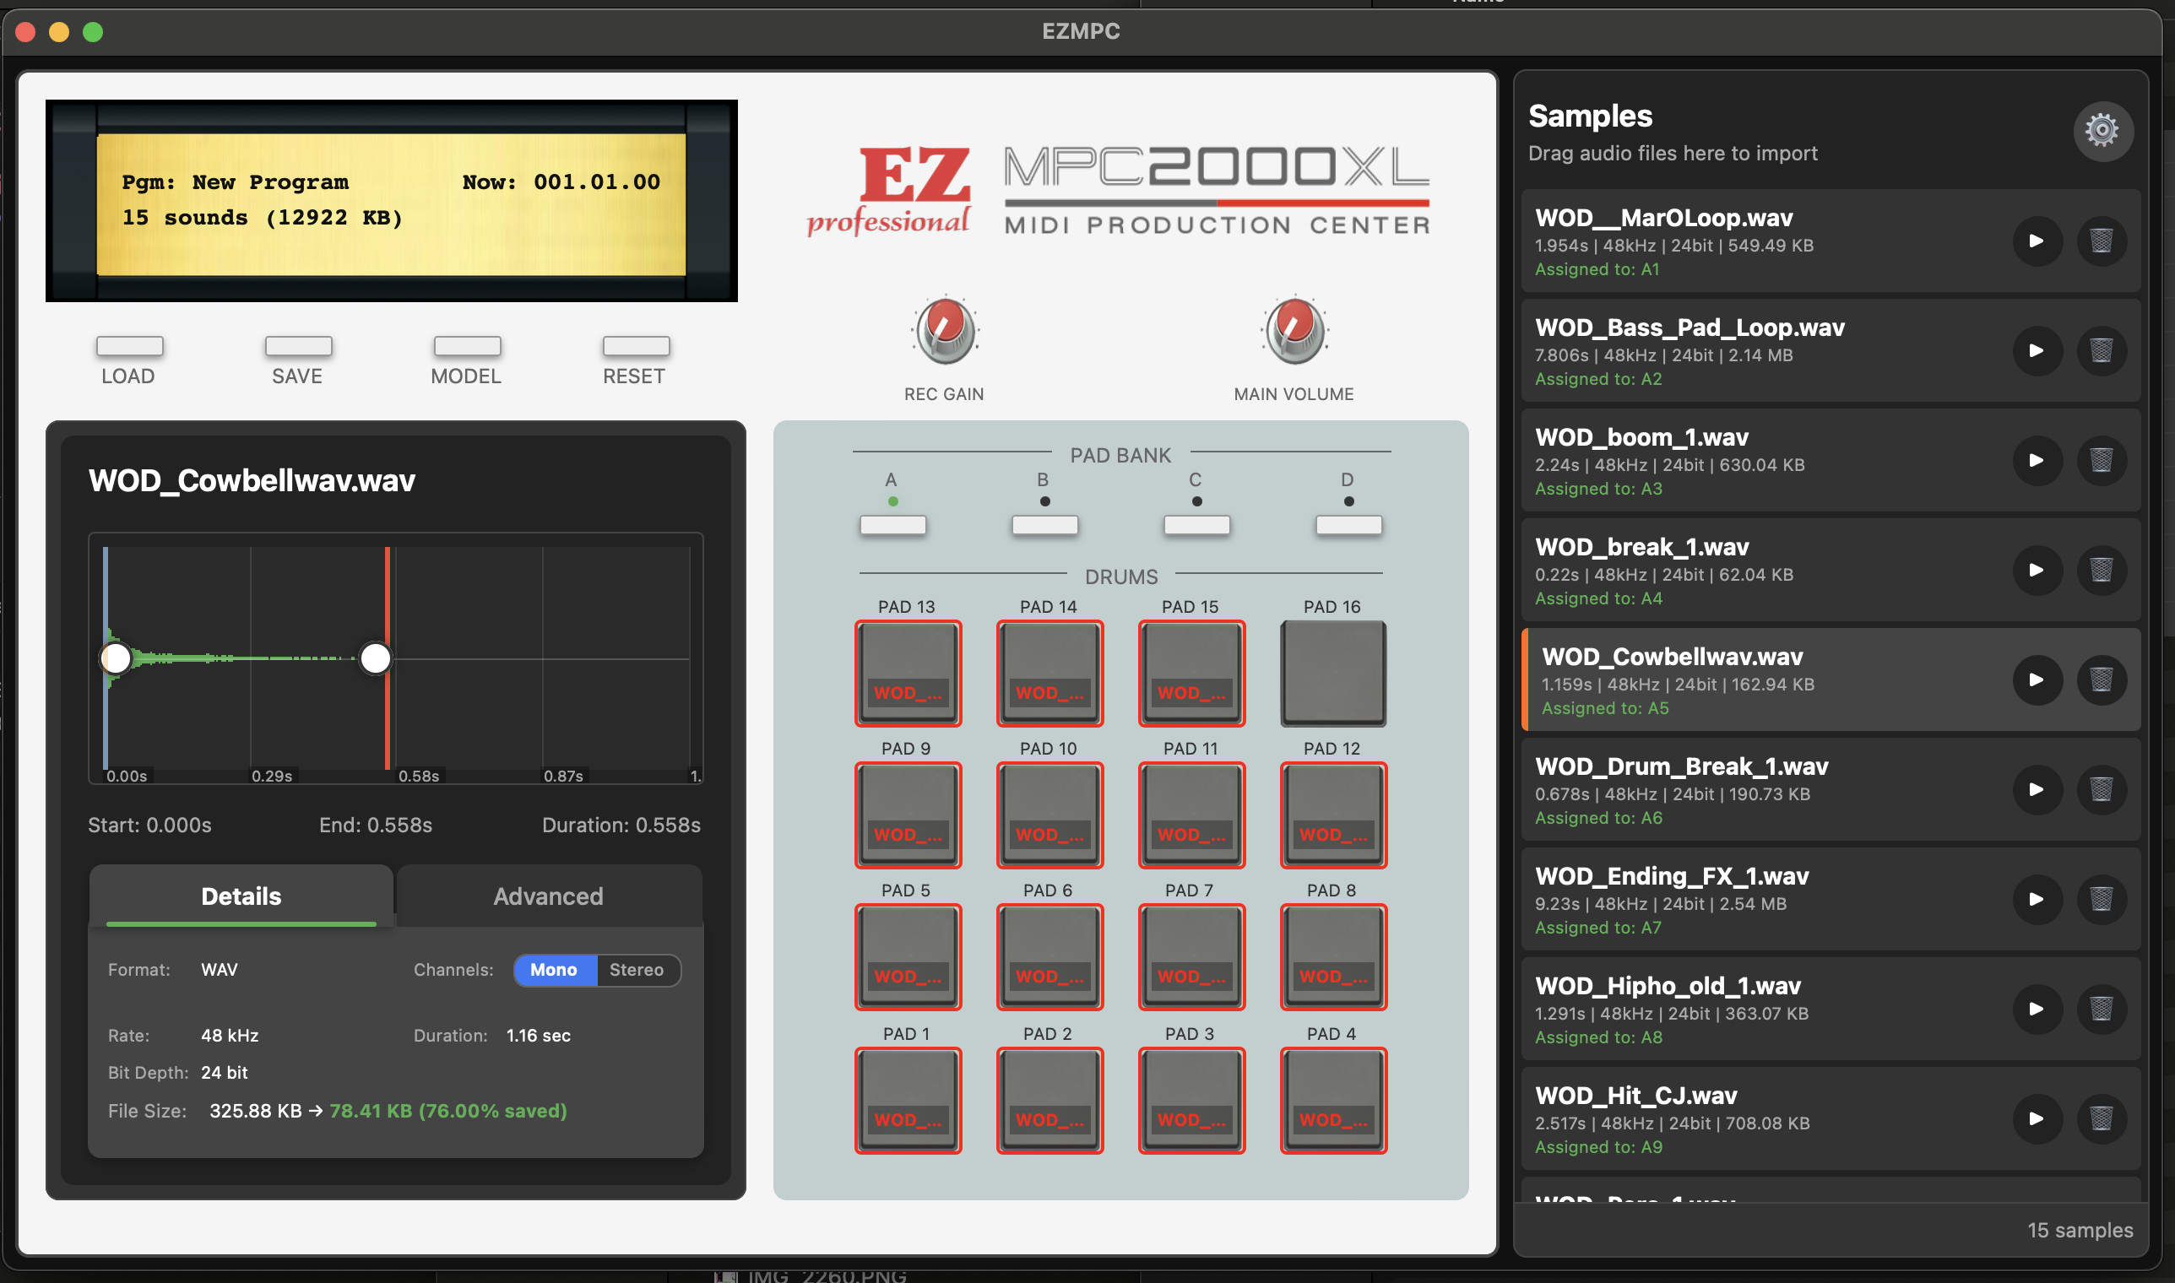Delete WOD_Hipho_old_1.wav sample
Screen dimensions: 2175x1283
click(x=2102, y=1009)
